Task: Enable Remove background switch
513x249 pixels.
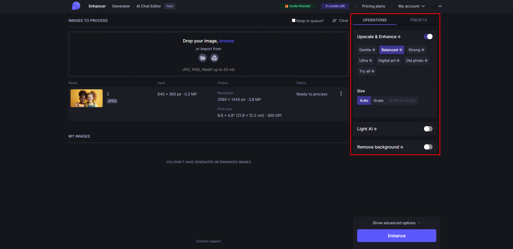Action: [428, 147]
